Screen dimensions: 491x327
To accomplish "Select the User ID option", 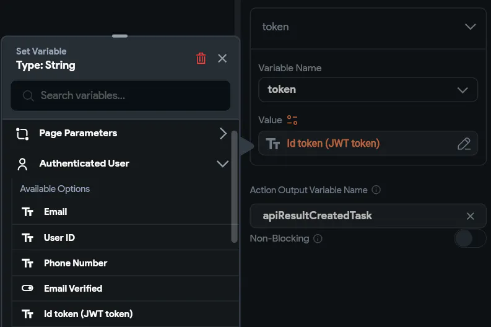I will [59, 238].
